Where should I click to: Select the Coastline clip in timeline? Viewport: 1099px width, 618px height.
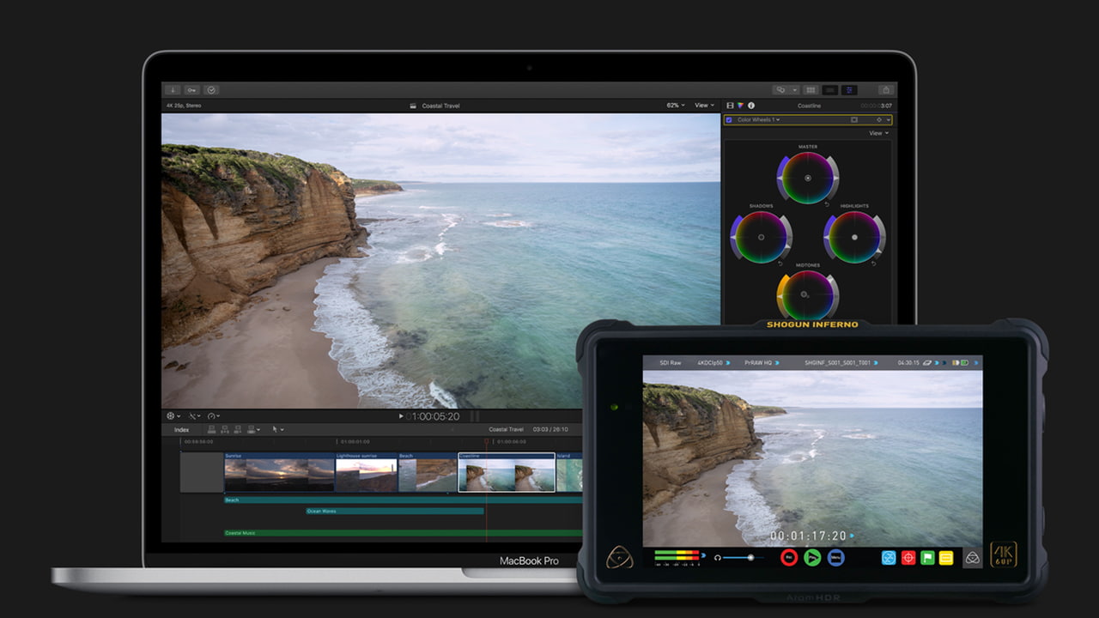point(507,472)
